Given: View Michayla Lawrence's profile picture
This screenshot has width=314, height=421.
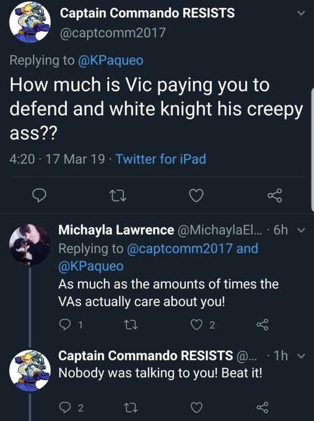Looking at the screenshot, I should (30, 244).
